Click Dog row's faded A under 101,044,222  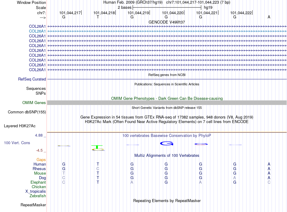tap(235, 178)
